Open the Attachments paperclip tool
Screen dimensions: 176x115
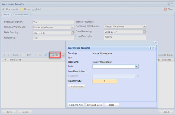pyautogui.click(x=10, y=9)
